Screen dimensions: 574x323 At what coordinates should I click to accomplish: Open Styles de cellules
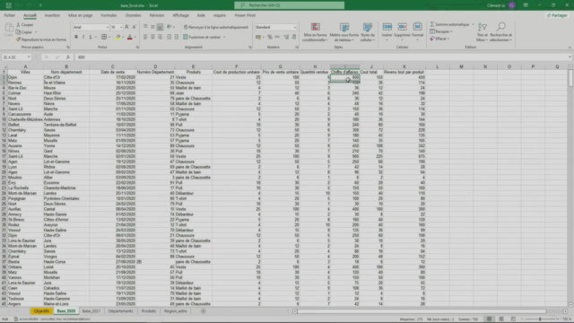(x=368, y=32)
